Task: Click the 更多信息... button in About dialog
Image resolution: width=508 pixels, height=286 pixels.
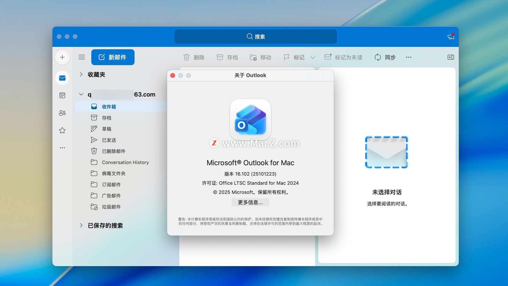Action: [x=250, y=202]
